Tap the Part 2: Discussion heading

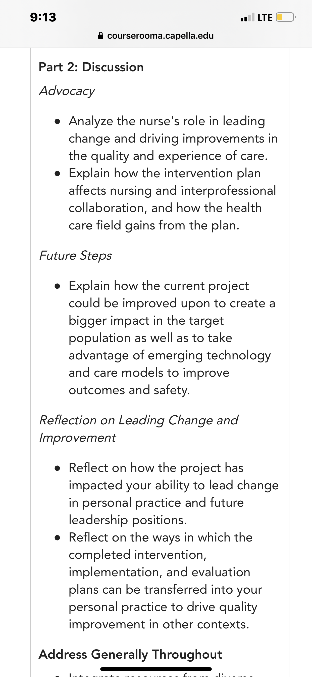(91, 67)
